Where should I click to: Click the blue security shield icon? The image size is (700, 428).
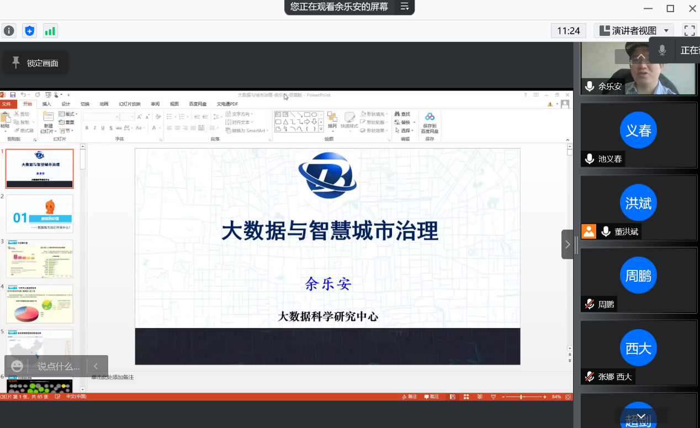[30, 31]
